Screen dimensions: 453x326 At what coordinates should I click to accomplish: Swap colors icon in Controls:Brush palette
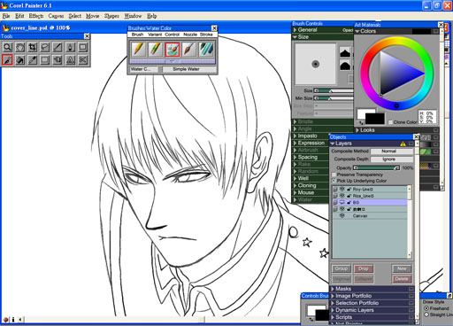(x=311, y=320)
